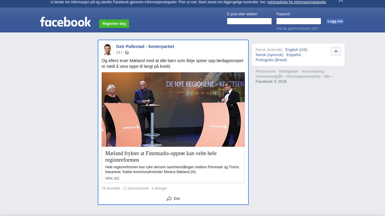Image resolution: width=385 pixels, height=216 pixels.
Task: View the 4 delinger
Action: tap(159, 188)
